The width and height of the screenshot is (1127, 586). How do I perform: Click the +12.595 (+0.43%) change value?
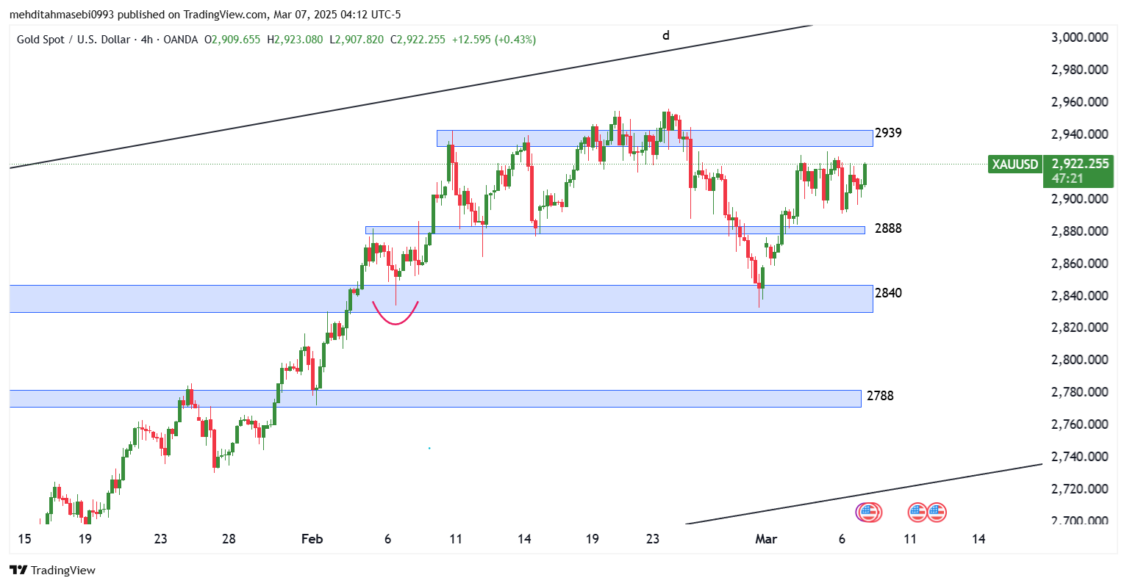pos(494,40)
